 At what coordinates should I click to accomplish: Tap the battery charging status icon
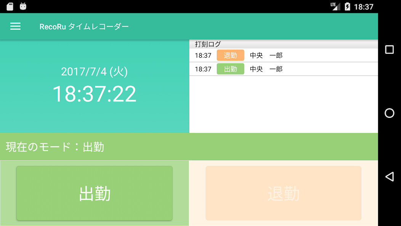[347, 6]
